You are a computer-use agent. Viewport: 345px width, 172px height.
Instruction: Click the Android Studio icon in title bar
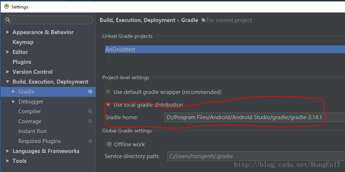click(6, 7)
